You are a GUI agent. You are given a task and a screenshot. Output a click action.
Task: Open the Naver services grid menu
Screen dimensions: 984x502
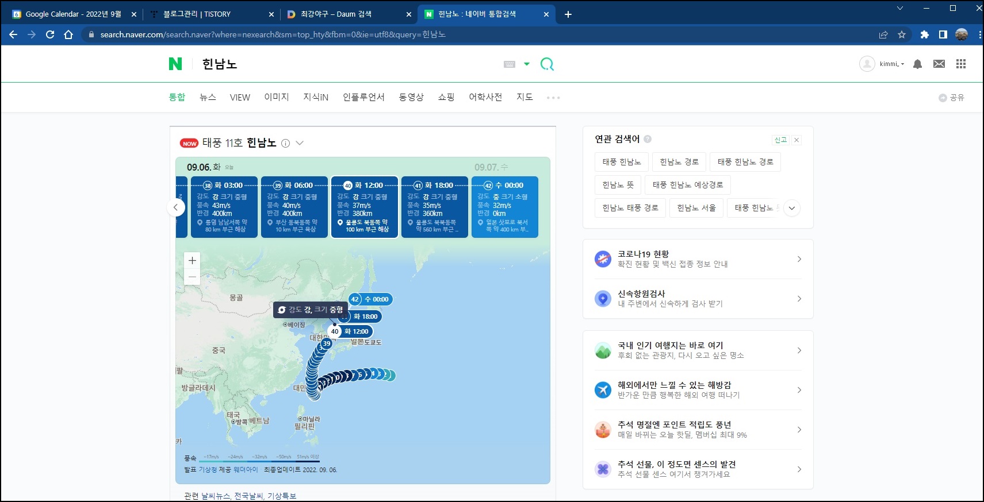[x=961, y=64]
